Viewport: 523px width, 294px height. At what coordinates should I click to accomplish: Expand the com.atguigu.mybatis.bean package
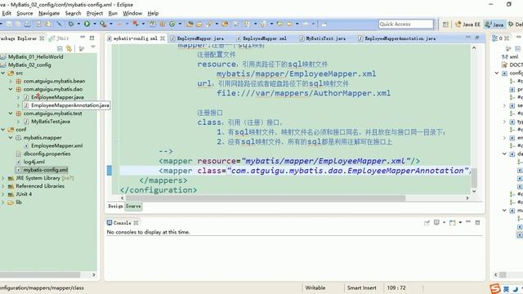coord(11,81)
